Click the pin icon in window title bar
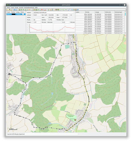This screenshot has height=142, width=132. pyautogui.click(x=10, y=5)
